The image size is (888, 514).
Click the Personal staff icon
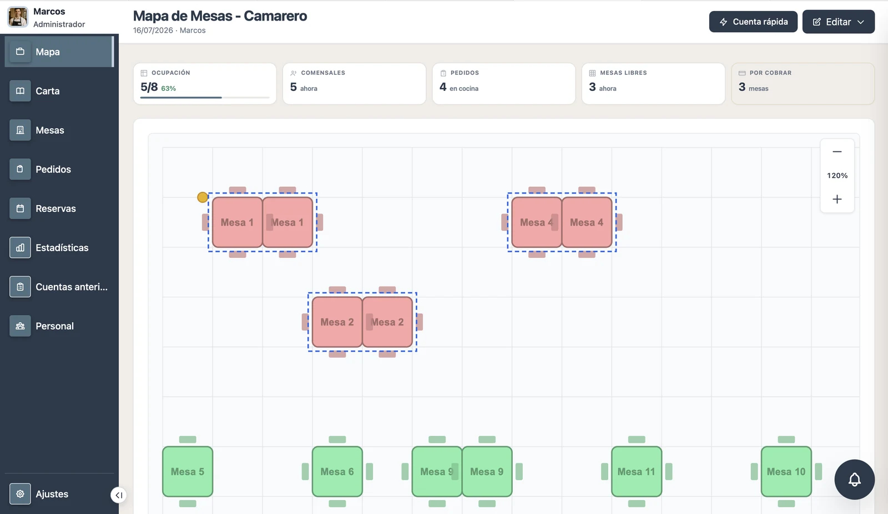coord(20,326)
